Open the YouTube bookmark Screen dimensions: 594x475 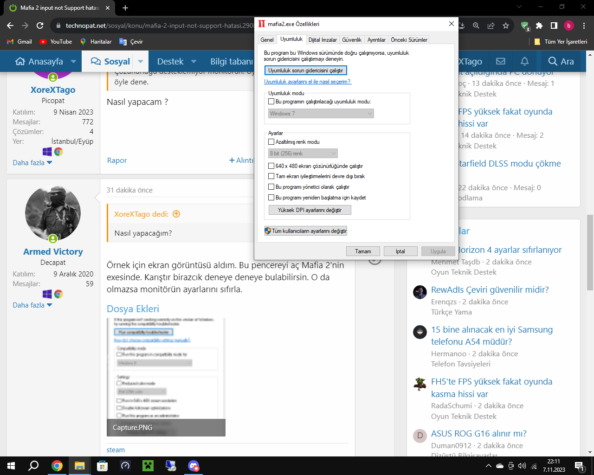[x=56, y=42]
